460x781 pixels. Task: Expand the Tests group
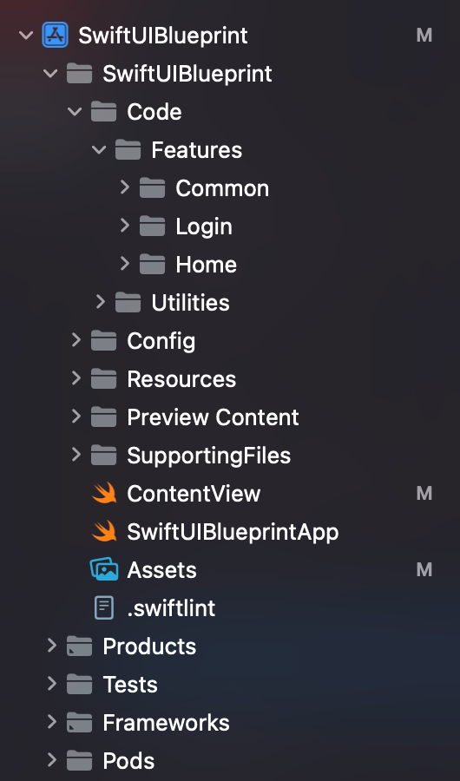click(x=51, y=684)
